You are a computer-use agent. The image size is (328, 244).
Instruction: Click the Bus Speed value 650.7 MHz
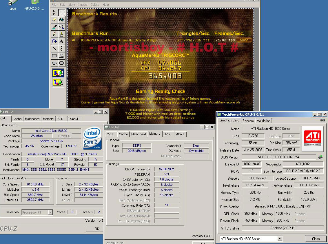click(x=35, y=195)
